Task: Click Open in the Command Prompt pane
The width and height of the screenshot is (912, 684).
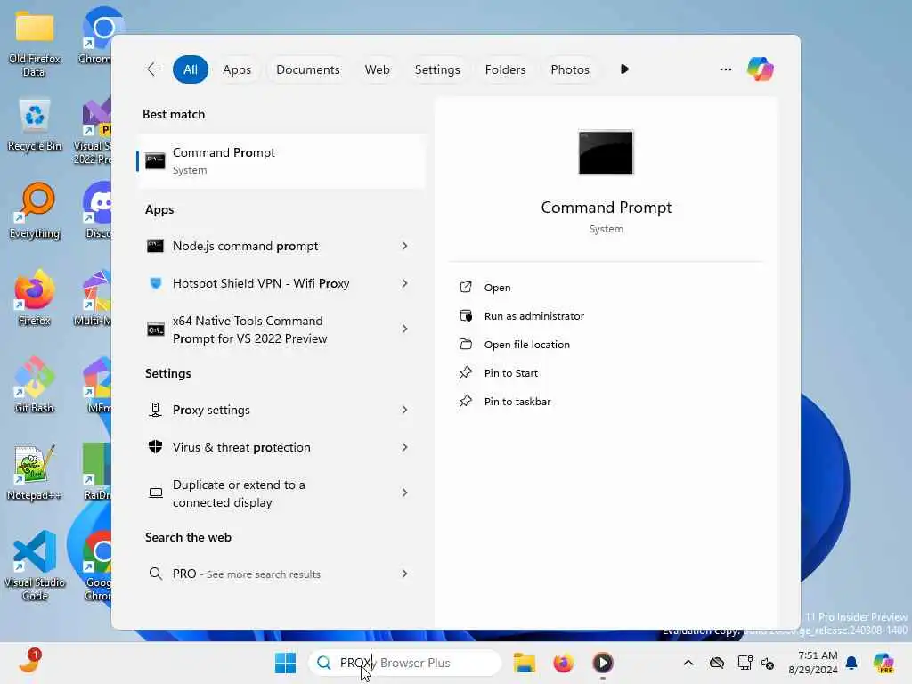Action: pos(606,288)
